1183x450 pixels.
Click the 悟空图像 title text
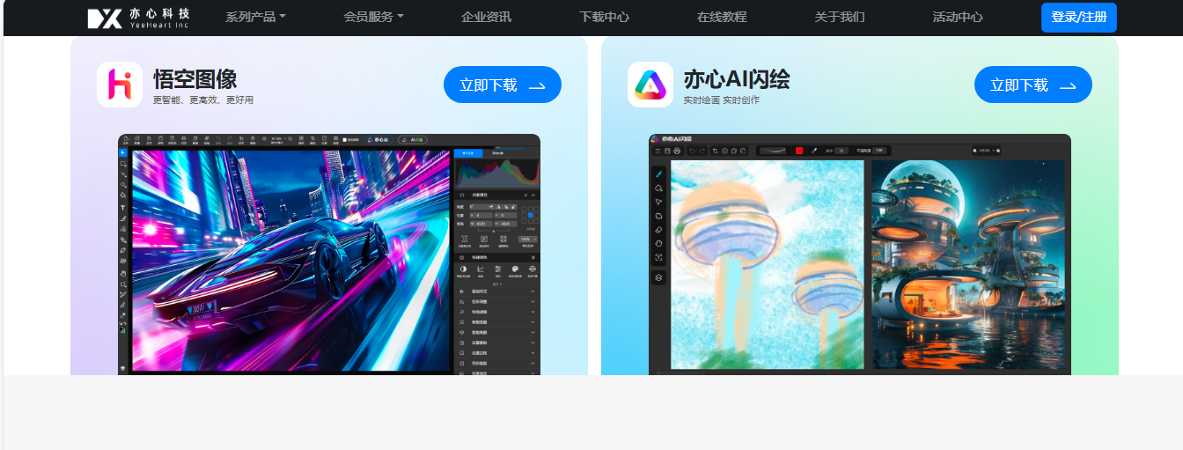click(x=195, y=78)
